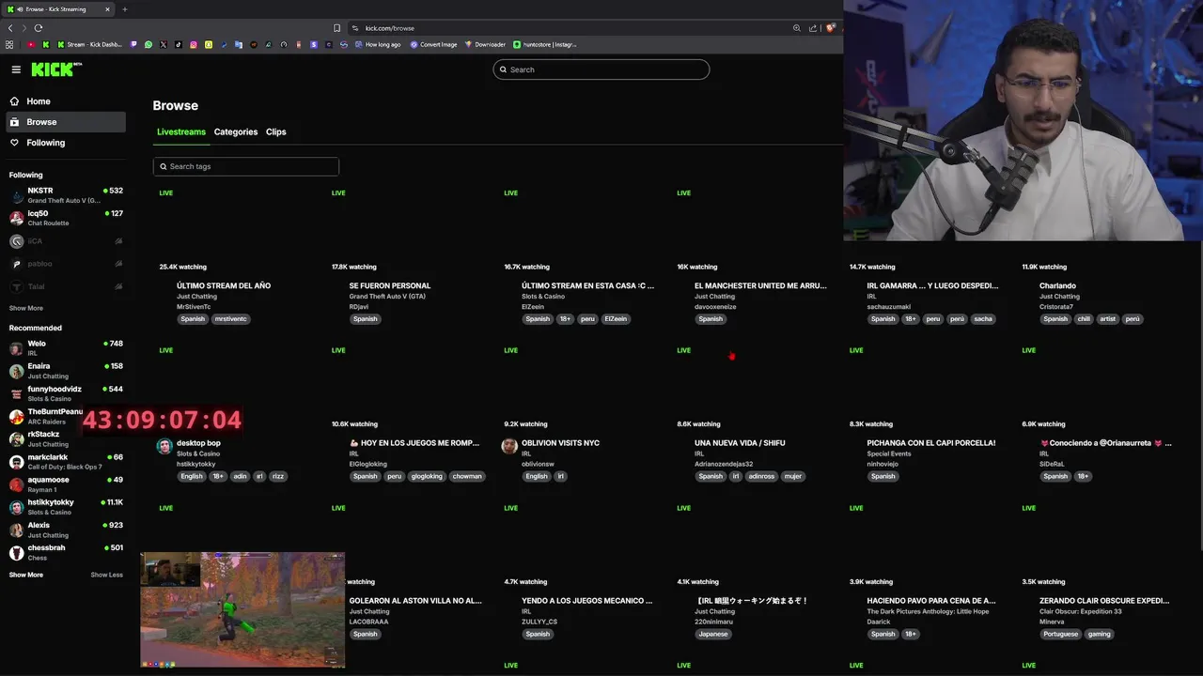Click the share icon in address bar
Screen dimensions: 1203x676
pos(813,28)
